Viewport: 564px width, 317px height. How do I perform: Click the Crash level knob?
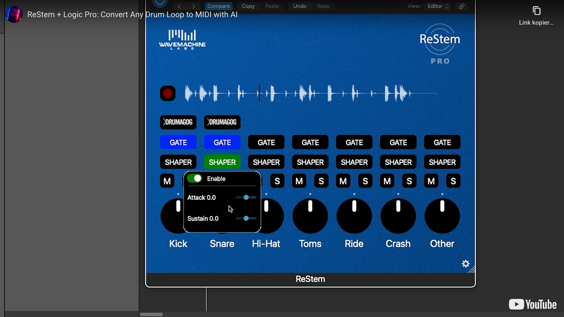click(398, 216)
